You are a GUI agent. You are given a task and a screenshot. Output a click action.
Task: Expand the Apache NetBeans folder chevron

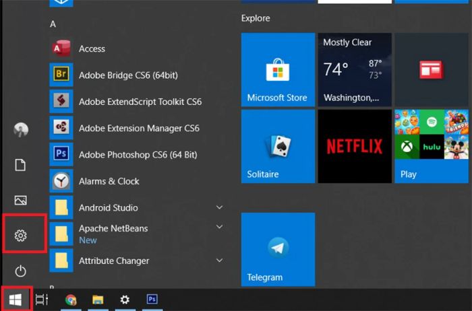coord(220,227)
